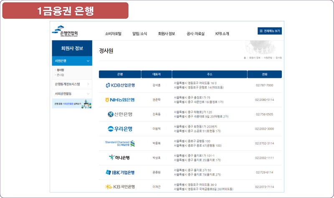Open the 하나은행 logo link

click(x=119, y=158)
